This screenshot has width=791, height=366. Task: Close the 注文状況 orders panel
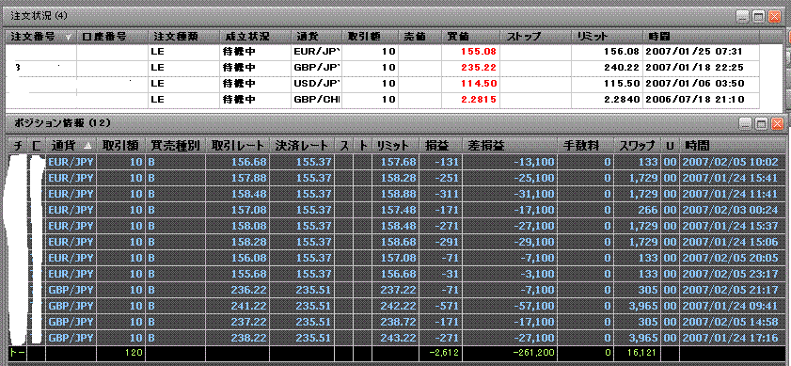774,17
